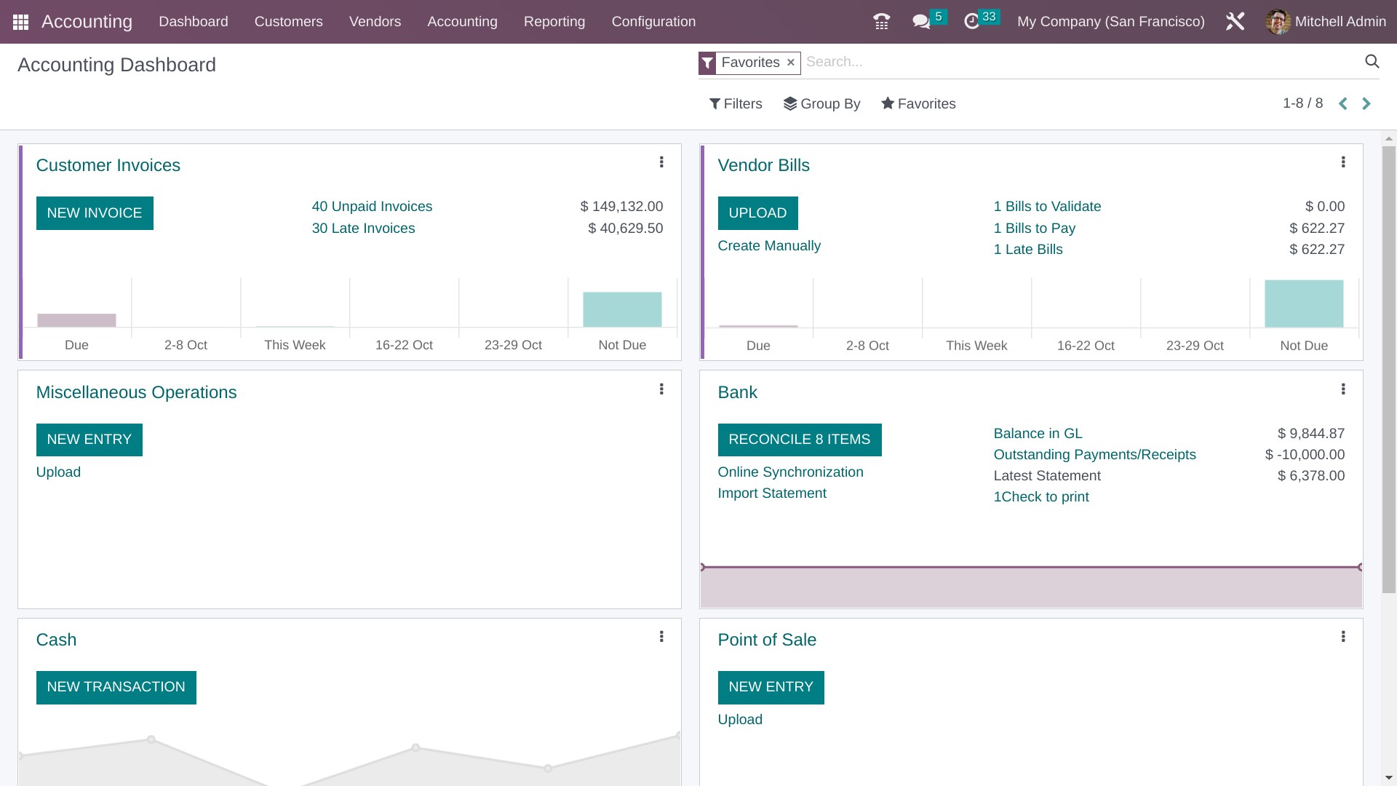Viewport: 1397px width, 786px height.
Task: Open Outstanding Payments/Receipts link
Action: click(x=1094, y=455)
